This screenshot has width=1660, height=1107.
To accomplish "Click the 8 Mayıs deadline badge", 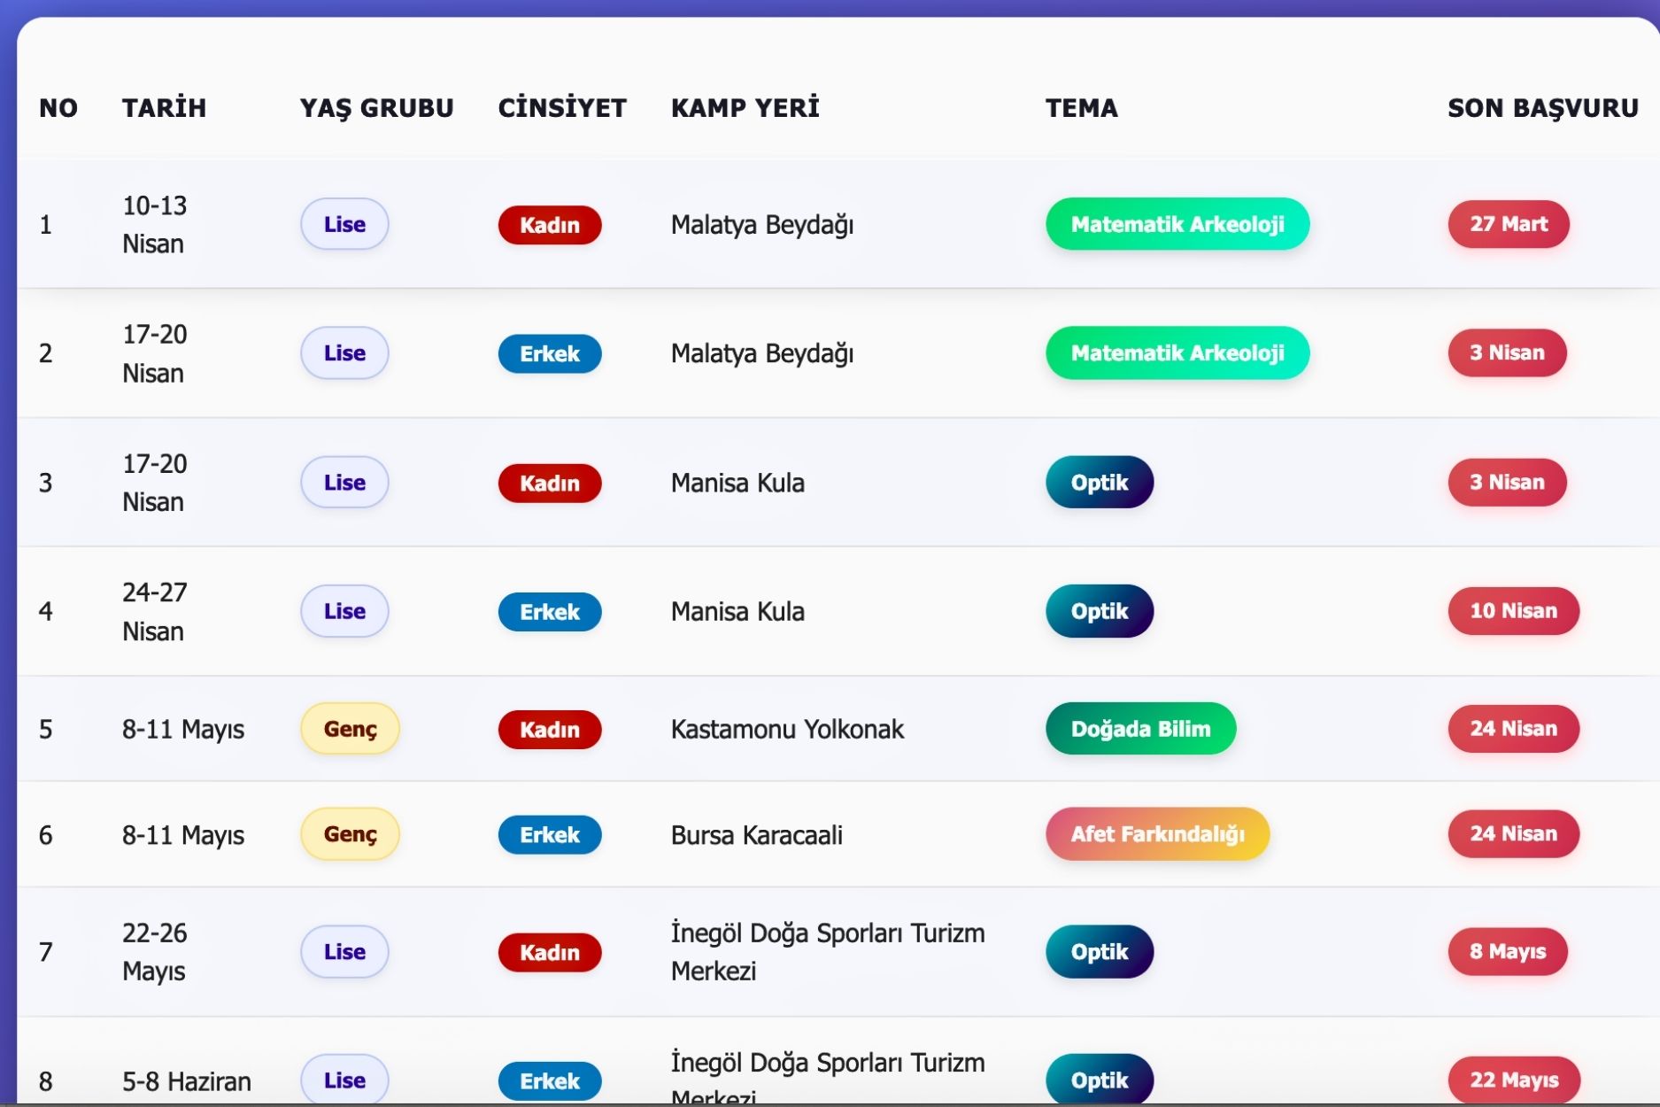I will pos(1507,951).
